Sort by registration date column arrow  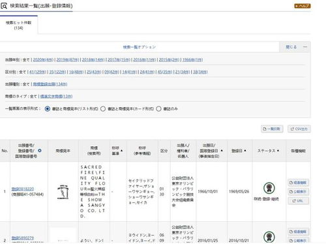pyautogui.click(x=245, y=151)
